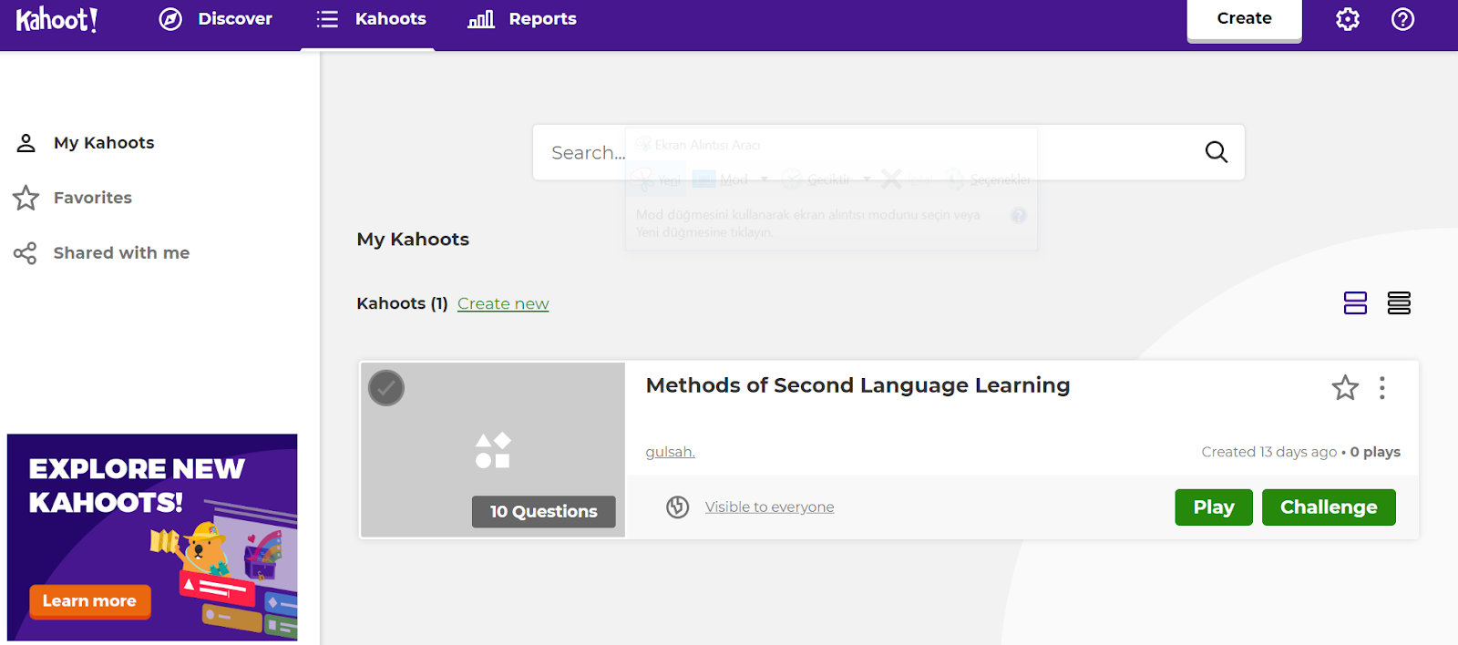Click the Favorites star icon in the sidebar
Screen dimensions: 1458x645
coord(26,198)
